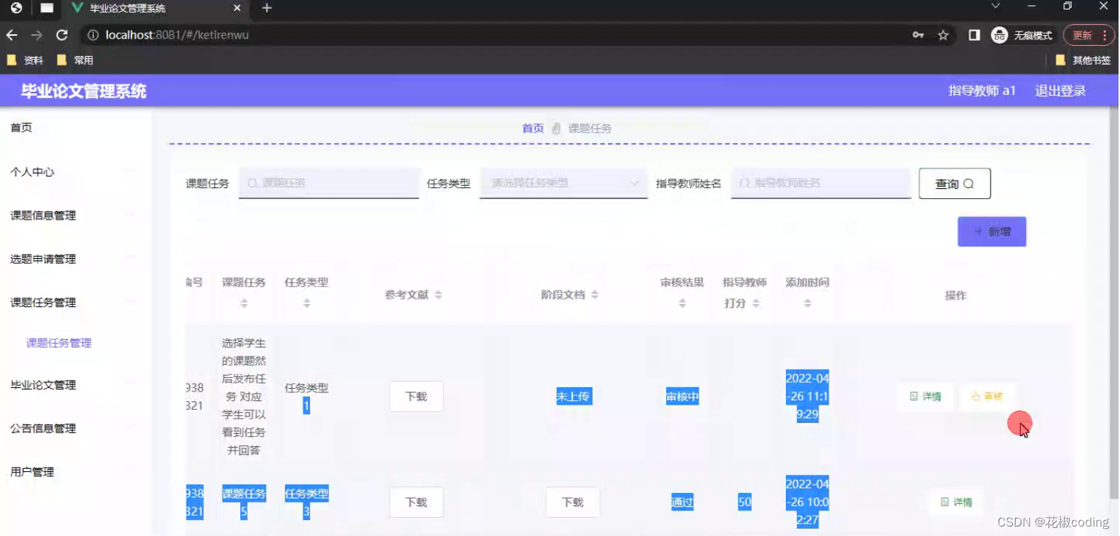Open the password key icon in address bar

[918, 35]
